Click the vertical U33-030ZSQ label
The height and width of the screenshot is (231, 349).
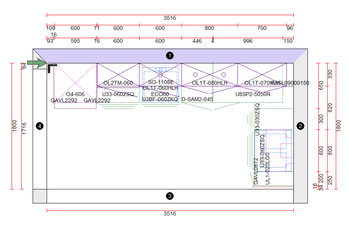point(257,119)
